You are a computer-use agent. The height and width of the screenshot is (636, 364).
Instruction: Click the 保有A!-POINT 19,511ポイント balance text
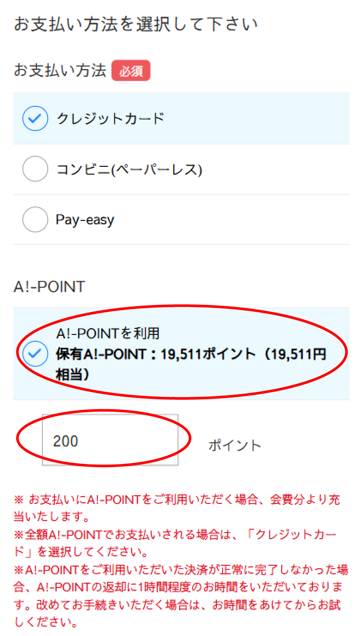tap(191, 354)
